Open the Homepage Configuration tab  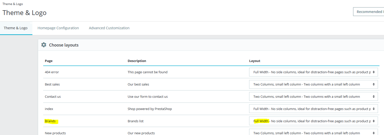coord(58,28)
